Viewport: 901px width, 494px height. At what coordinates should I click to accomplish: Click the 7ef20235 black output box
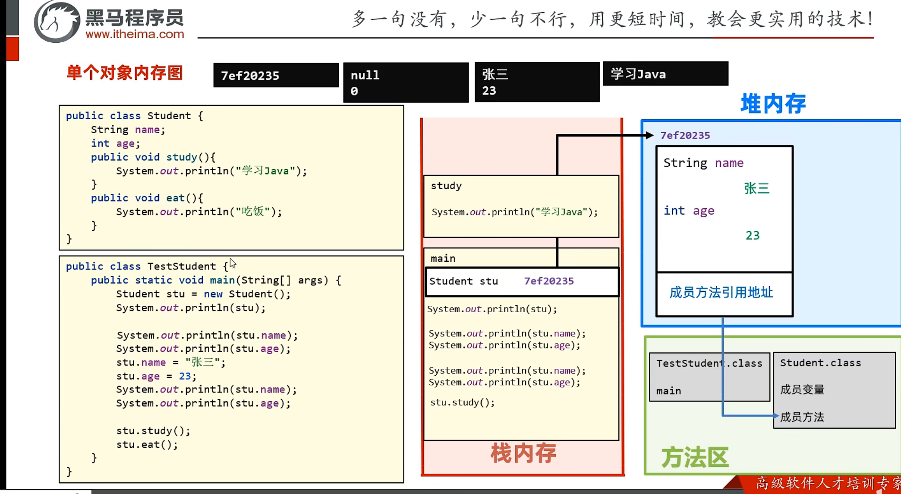point(276,76)
